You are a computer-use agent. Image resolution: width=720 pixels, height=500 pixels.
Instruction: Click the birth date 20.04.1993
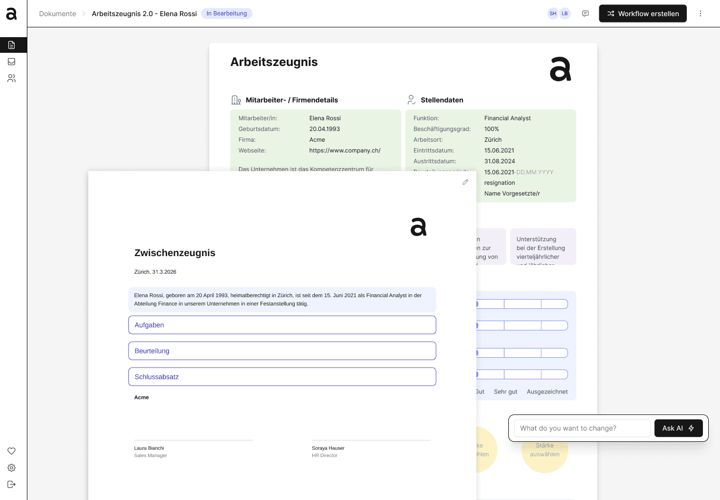tap(325, 129)
